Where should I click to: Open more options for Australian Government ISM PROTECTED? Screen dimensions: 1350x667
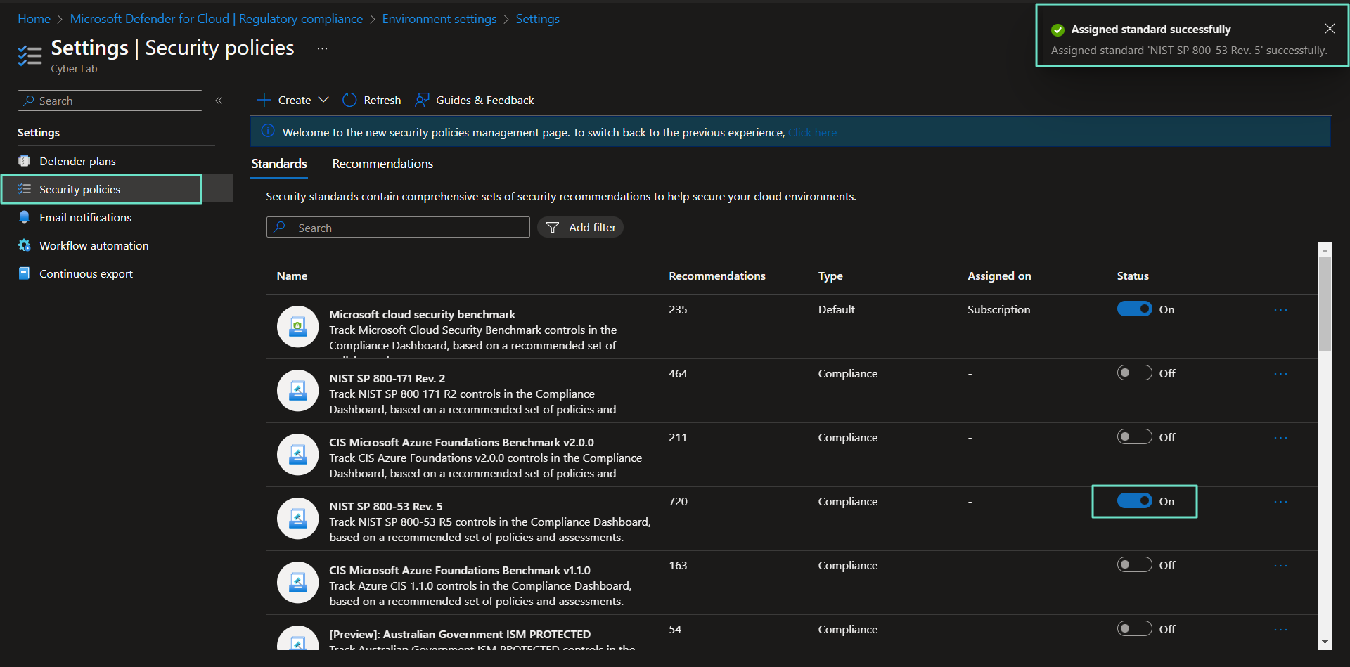[x=1280, y=630]
